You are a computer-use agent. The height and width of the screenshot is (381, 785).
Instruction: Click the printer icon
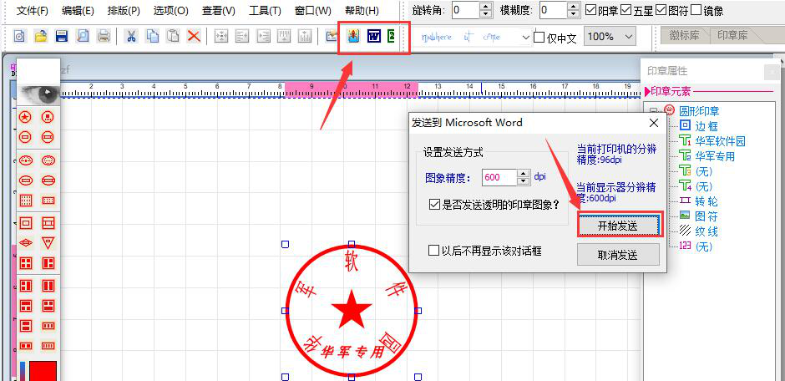click(x=104, y=36)
